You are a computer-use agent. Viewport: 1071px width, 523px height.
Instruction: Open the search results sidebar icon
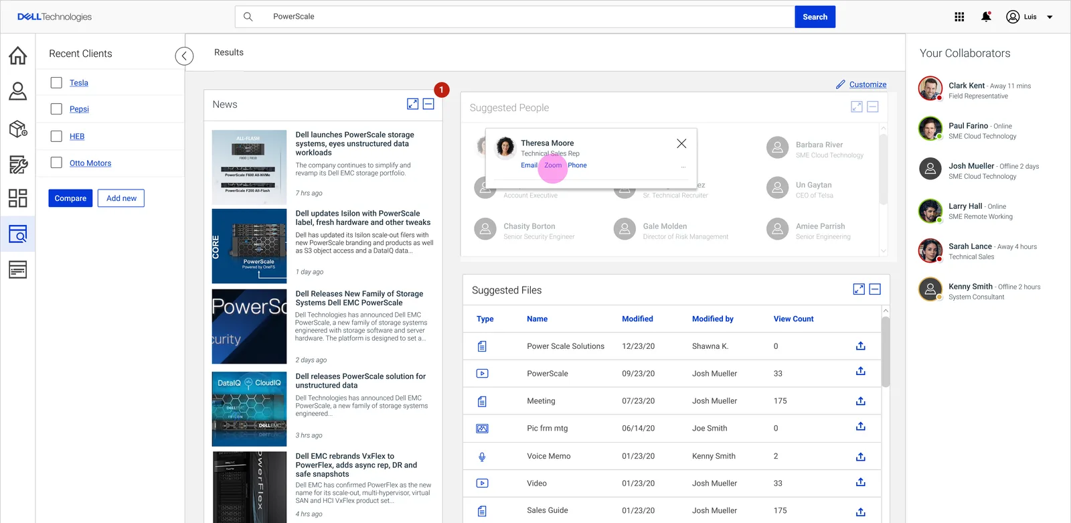click(18, 234)
